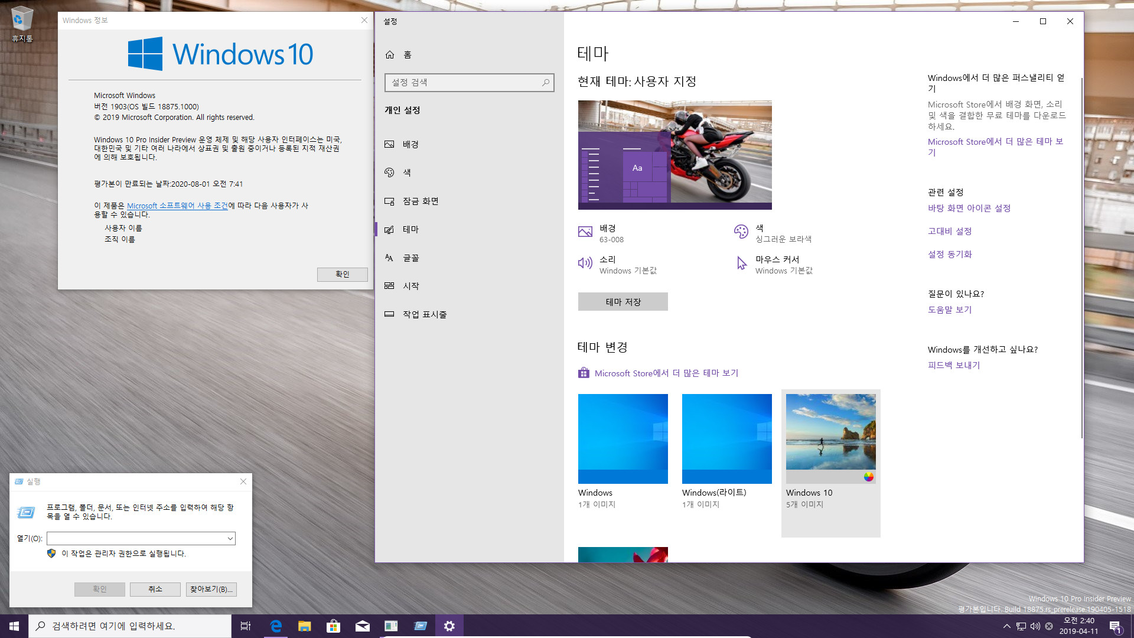1134x638 pixels.
Task: Click the winver taskbar icon
Action: point(391,626)
